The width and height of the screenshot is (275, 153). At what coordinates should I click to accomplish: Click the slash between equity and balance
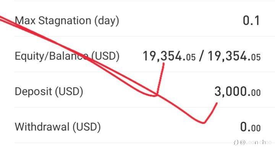pos(202,56)
